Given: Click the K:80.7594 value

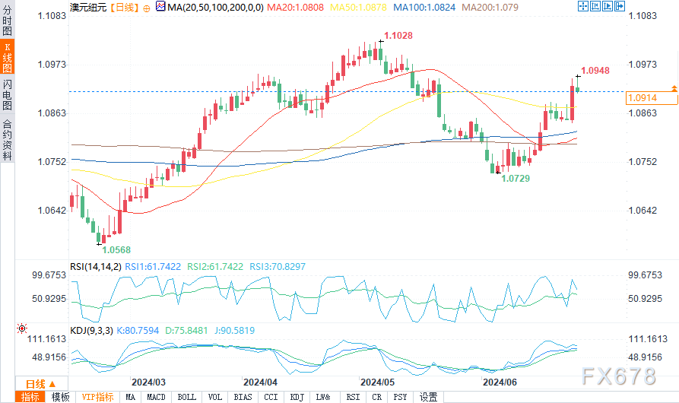Looking at the screenshot, I should 138,331.
